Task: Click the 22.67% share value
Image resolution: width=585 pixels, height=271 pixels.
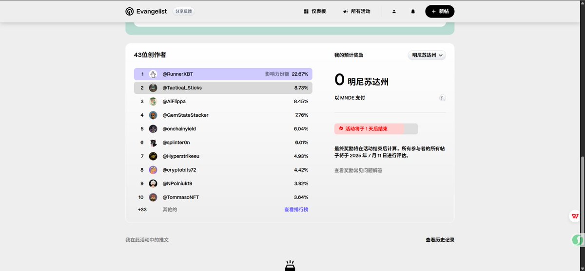Action: (300, 74)
